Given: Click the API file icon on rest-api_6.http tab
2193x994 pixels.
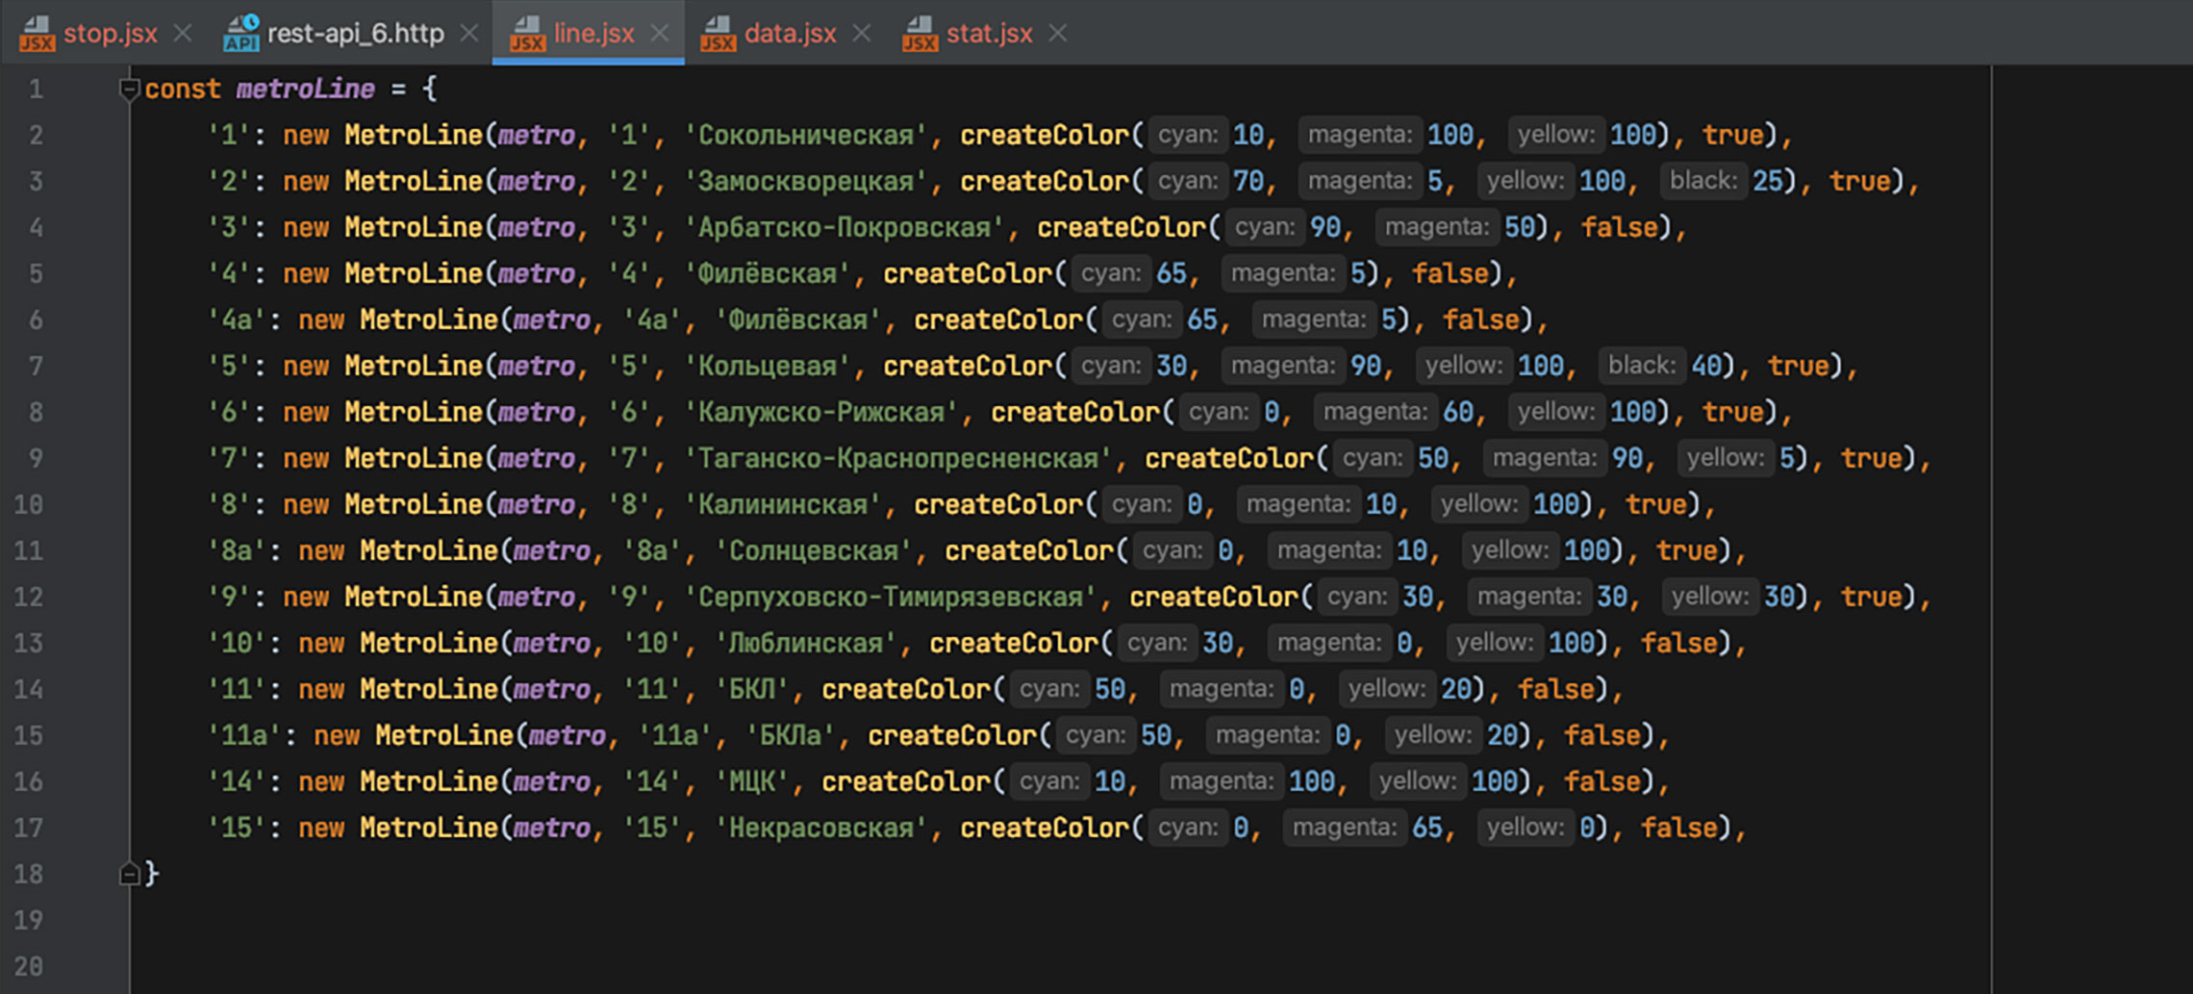Looking at the screenshot, I should (240, 34).
